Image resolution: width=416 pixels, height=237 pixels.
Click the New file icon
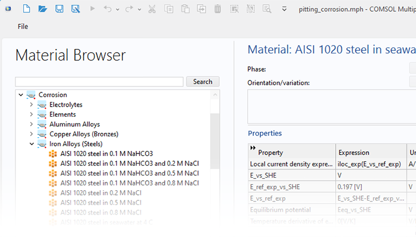(26, 9)
